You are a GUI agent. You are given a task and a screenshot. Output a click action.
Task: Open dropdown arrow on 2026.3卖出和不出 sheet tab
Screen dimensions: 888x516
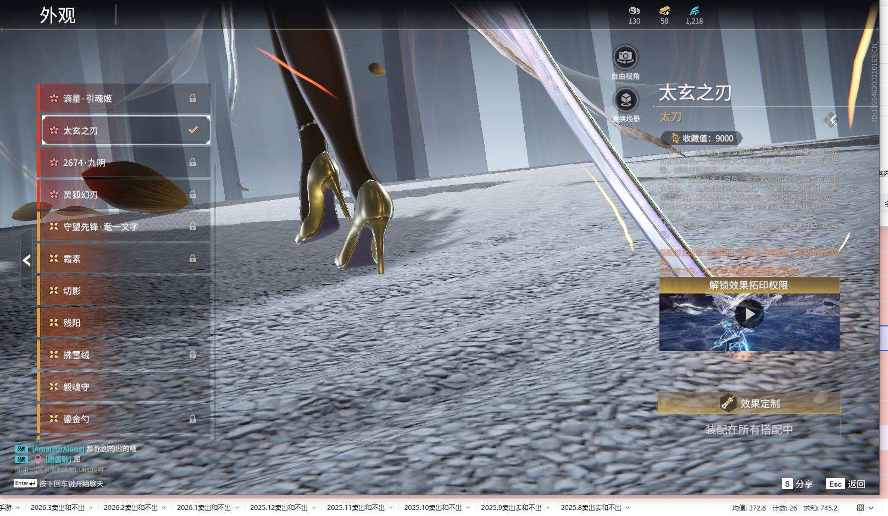(x=91, y=508)
